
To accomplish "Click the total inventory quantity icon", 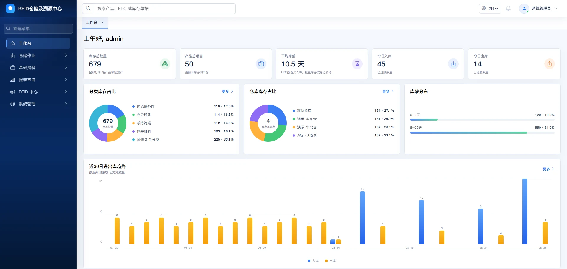I will point(165,64).
